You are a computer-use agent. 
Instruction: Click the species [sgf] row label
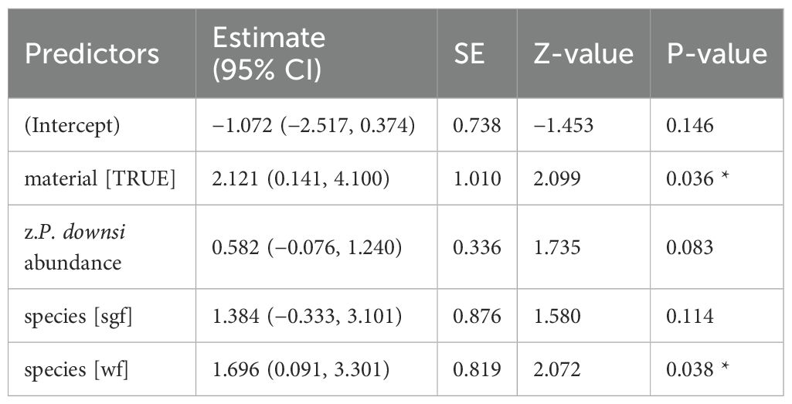pos(78,317)
